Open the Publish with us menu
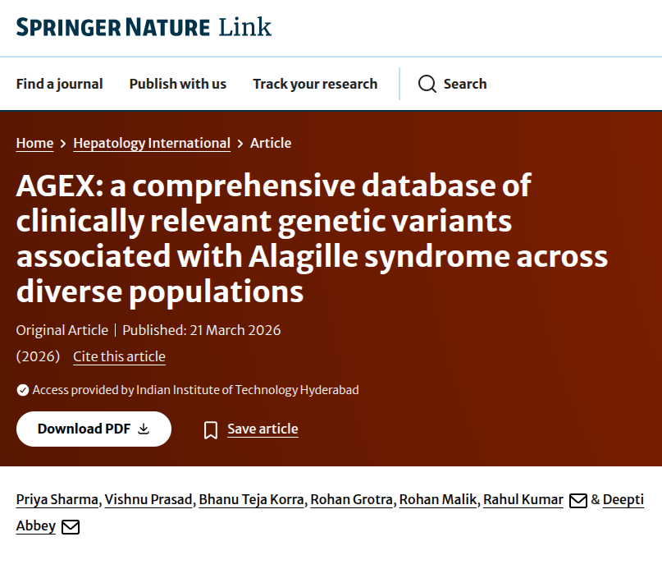The width and height of the screenshot is (662, 569). pos(177,84)
